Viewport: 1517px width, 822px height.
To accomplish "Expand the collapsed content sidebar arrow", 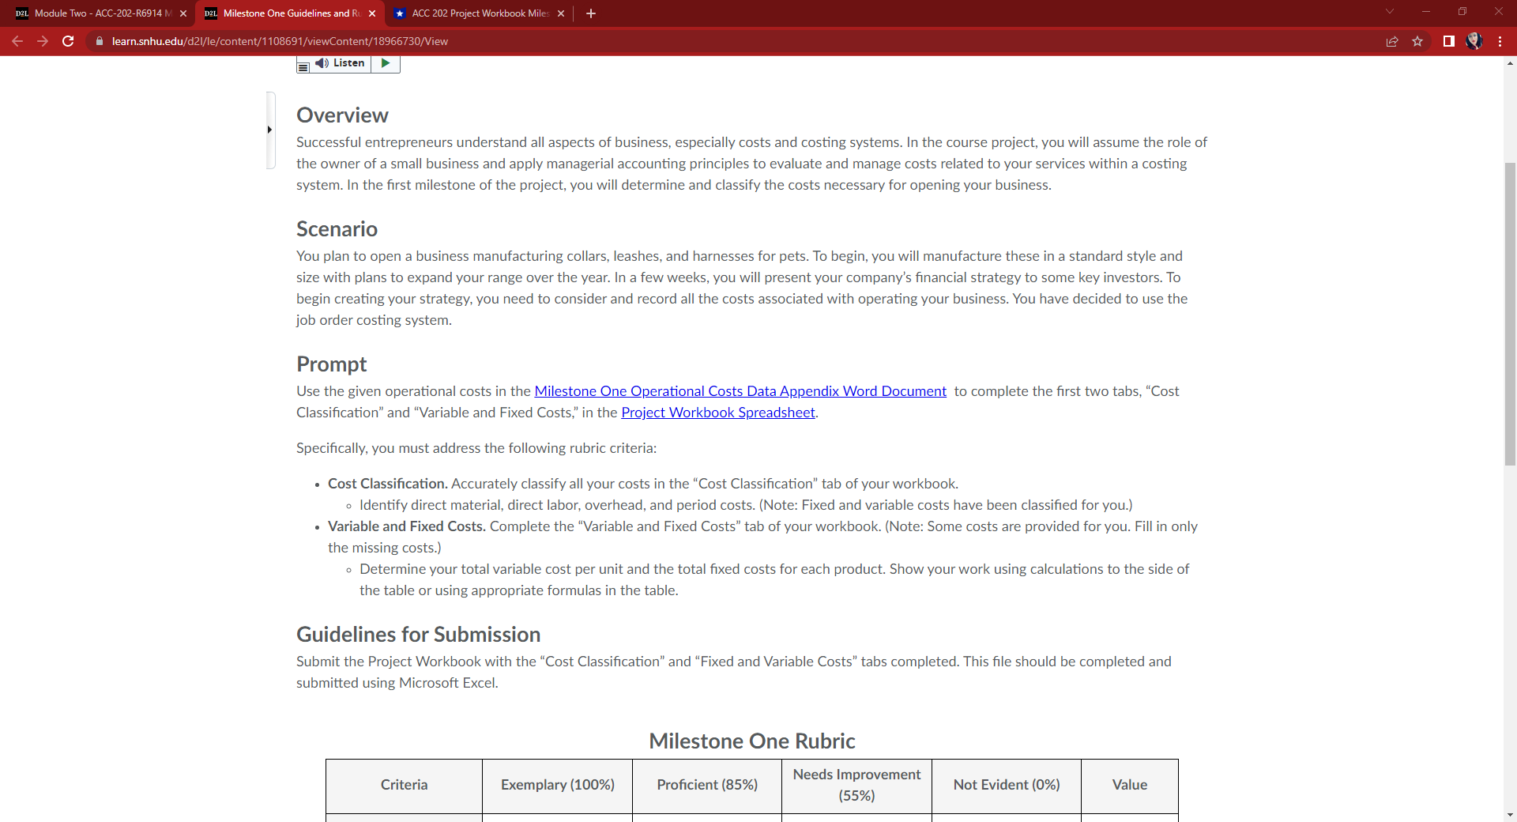I will coord(269,129).
